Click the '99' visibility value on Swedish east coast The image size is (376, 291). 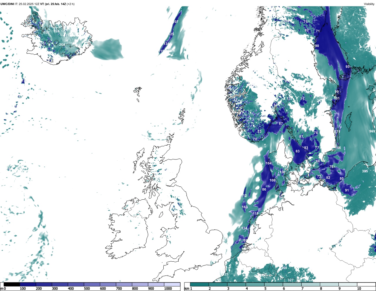337,92
